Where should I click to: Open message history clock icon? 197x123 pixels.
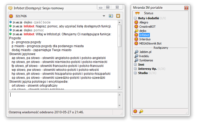118,16
